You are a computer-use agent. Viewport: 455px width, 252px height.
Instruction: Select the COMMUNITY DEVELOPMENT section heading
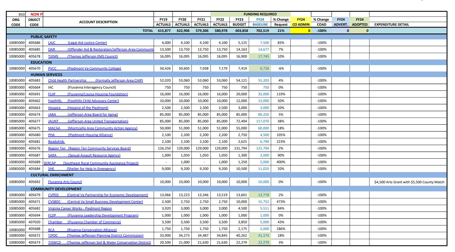pos(56,189)
